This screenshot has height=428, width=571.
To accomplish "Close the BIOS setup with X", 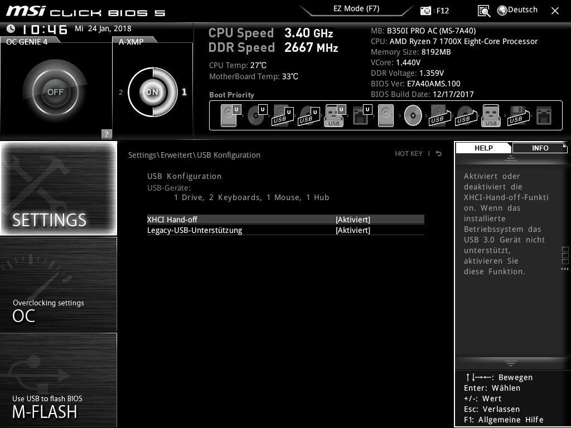I will coord(555,11).
